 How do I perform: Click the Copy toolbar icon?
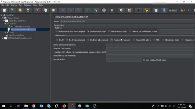point(45,10)
